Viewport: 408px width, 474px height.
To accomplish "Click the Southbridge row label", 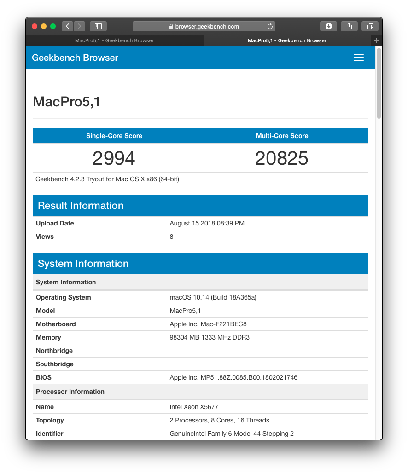I will [x=55, y=364].
